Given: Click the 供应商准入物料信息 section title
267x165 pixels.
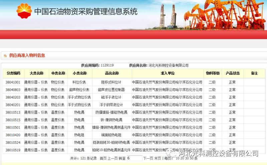Looking at the screenshot, I should pos(27,55).
